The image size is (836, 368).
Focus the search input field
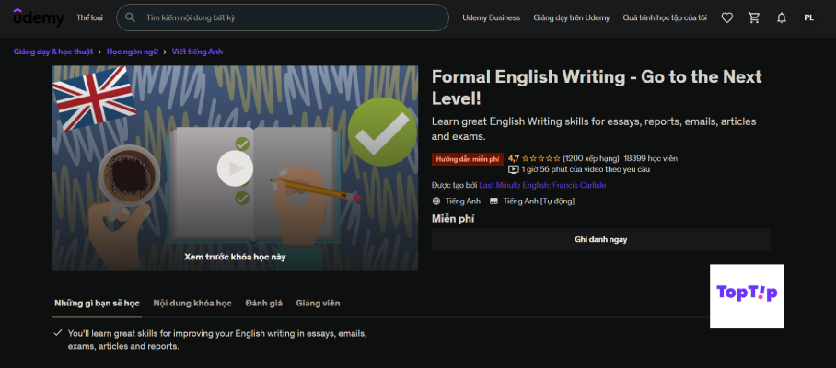point(283,17)
